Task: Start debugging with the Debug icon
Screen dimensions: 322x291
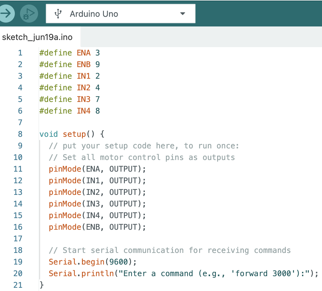Action: [x=29, y=14]
